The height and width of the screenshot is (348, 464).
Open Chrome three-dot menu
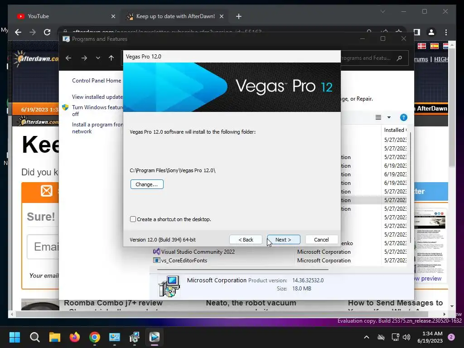(x=446, y=32)
